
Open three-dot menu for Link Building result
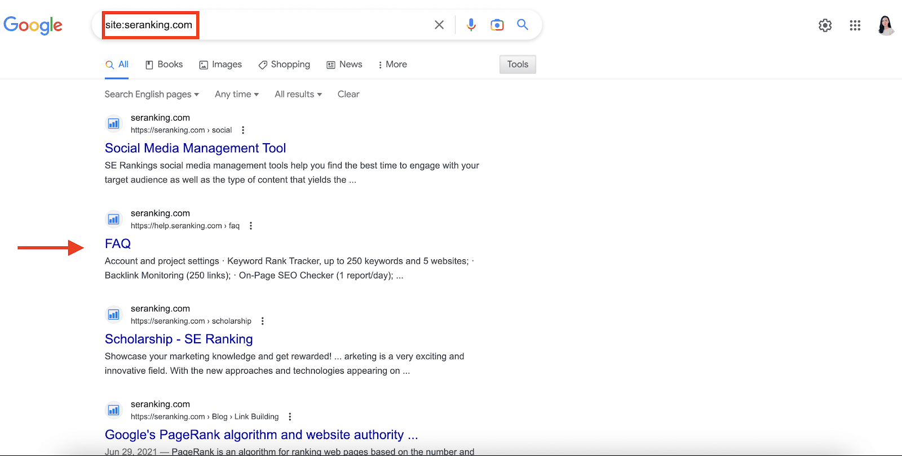pyautogui.click(x=290, y=417)
